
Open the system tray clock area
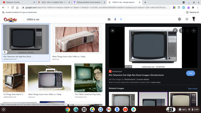[188, 110]
